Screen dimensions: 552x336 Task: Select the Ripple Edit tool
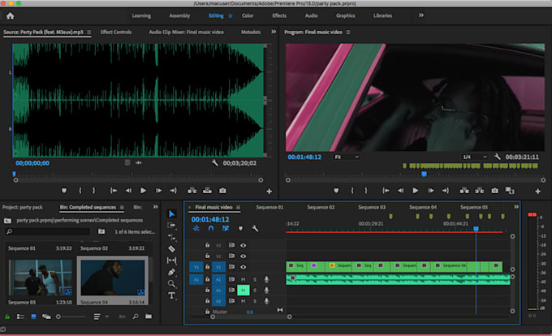pos(171,237)
